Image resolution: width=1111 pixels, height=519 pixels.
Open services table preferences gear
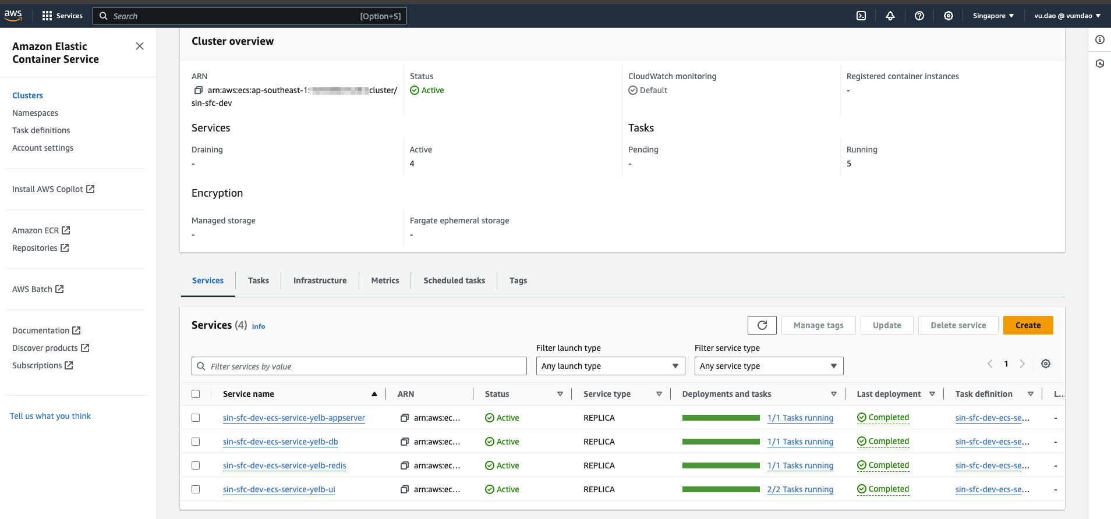[x=1046, y=364]
